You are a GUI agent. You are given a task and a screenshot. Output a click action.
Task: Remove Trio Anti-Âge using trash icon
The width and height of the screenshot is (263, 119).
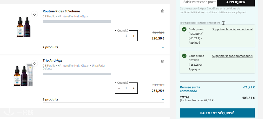pyautogui.click(x=162, y=62)
